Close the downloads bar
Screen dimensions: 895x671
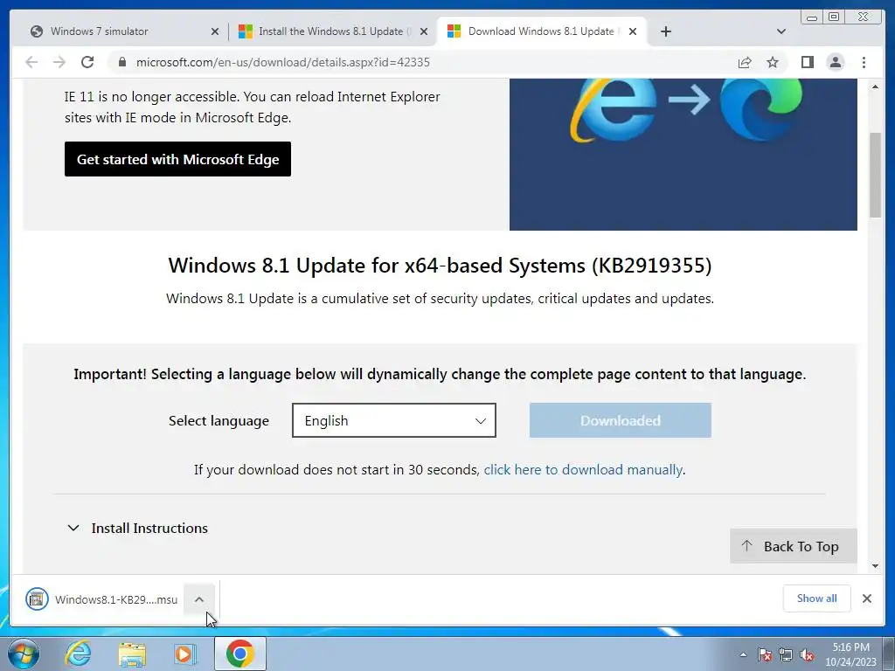[867, 598]
